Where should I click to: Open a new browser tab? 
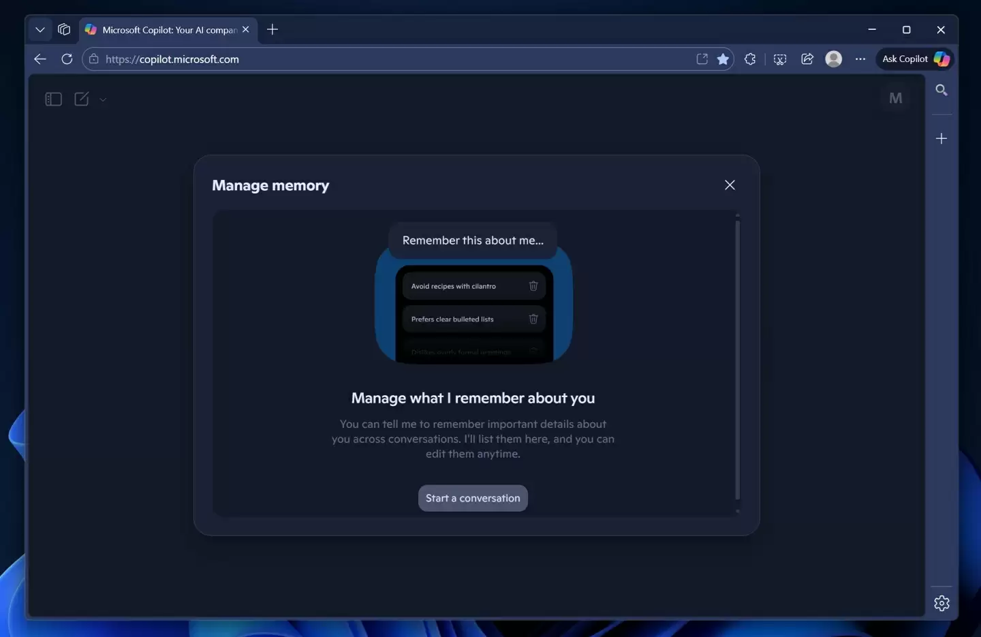tap(272, 30)
